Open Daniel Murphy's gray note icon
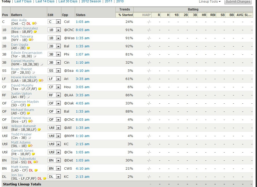This screenshot has height=187, width=257. [41, 64]
